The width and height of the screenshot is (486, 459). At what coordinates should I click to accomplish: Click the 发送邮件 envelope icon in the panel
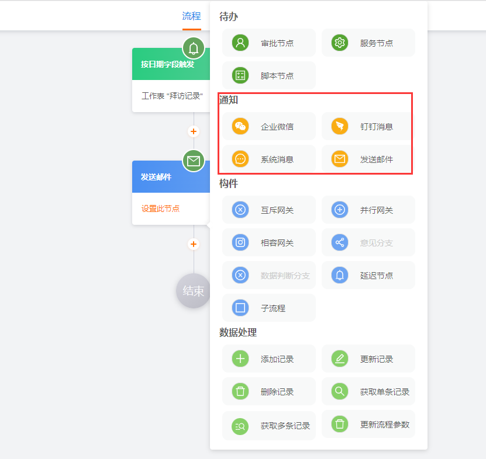340,159
